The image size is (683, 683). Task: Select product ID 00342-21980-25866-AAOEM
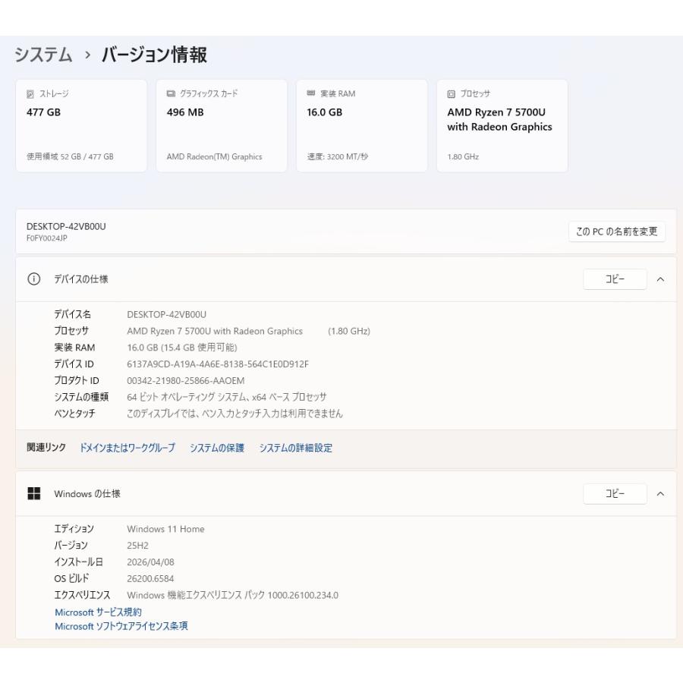coord(186,381)
